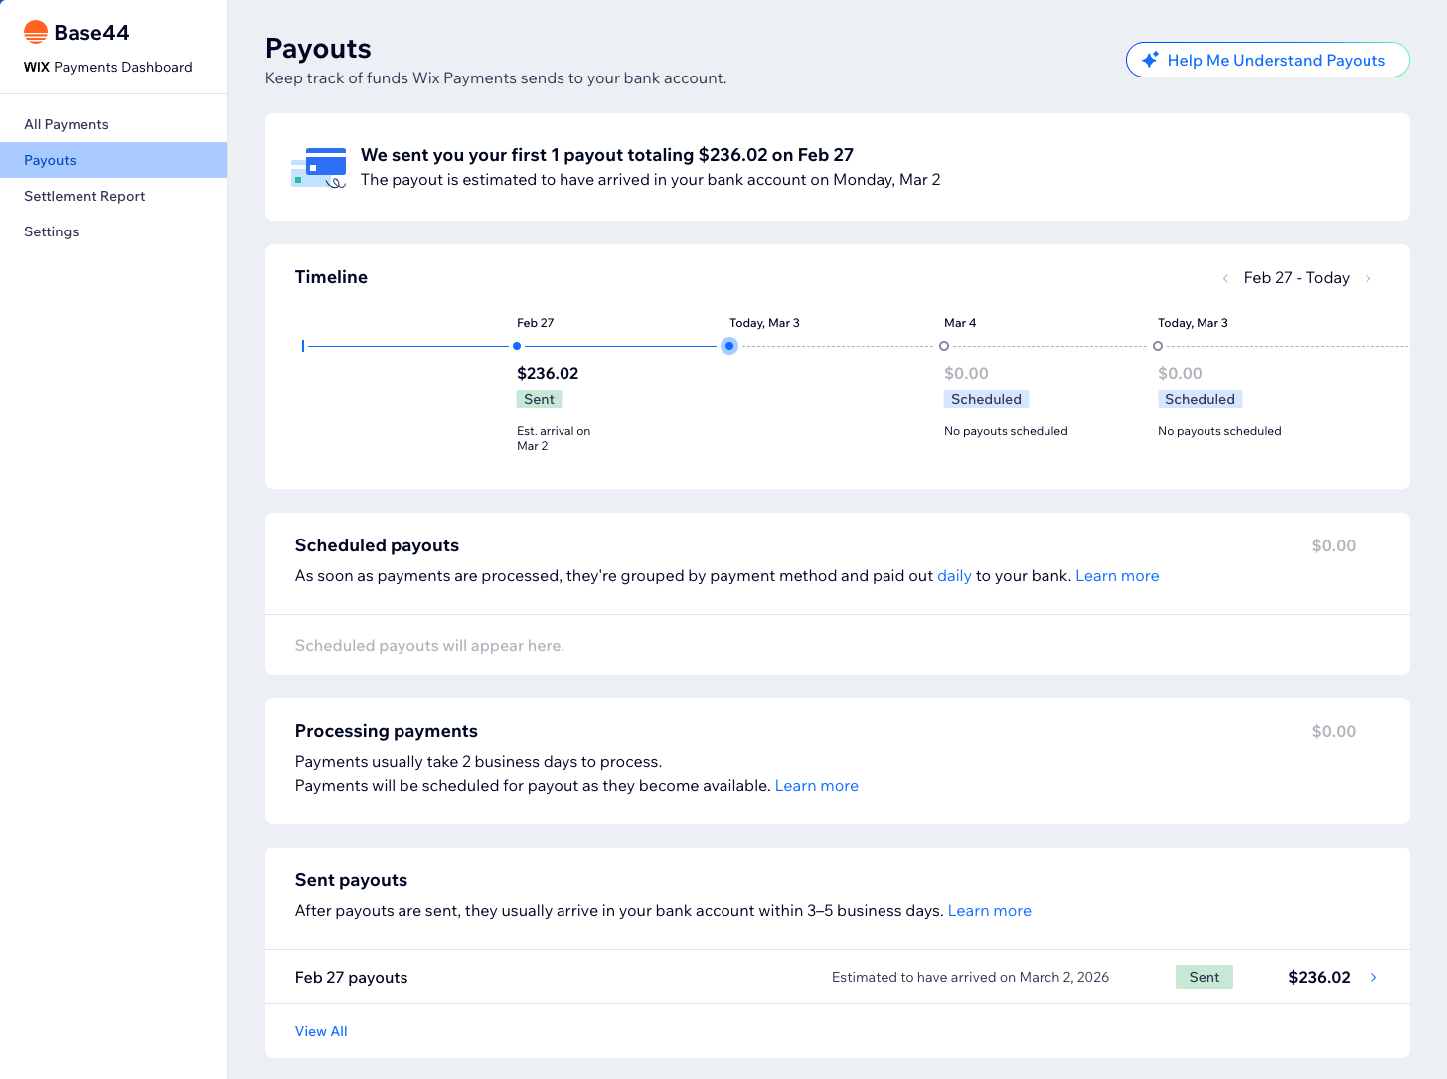This screenshot has height=1079, width=1447.
Task: Navigate to the previous timeline period with the left chevron
Action: (1225, 278)
